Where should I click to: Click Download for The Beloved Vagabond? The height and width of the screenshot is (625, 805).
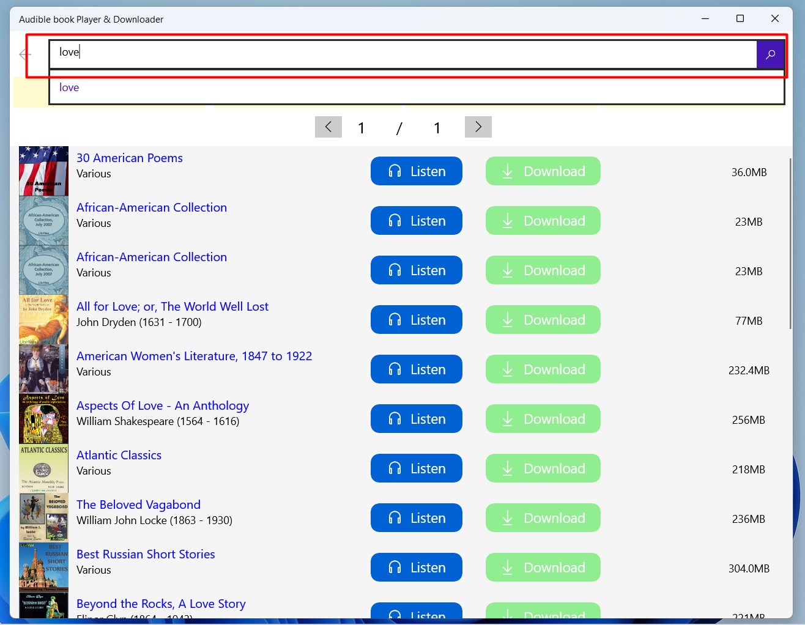coord(543,517)
